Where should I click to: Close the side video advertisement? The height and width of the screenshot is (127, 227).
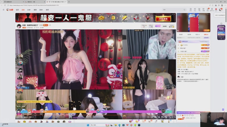click(x=209, y=14)
